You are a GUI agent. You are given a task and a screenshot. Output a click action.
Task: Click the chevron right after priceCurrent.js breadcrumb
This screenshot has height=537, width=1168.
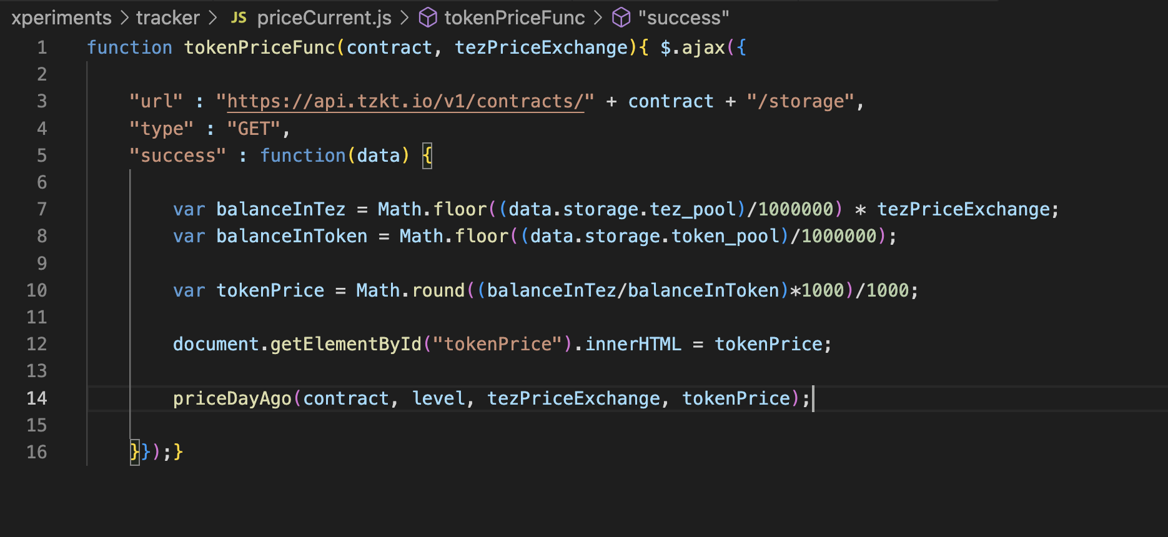405,17
